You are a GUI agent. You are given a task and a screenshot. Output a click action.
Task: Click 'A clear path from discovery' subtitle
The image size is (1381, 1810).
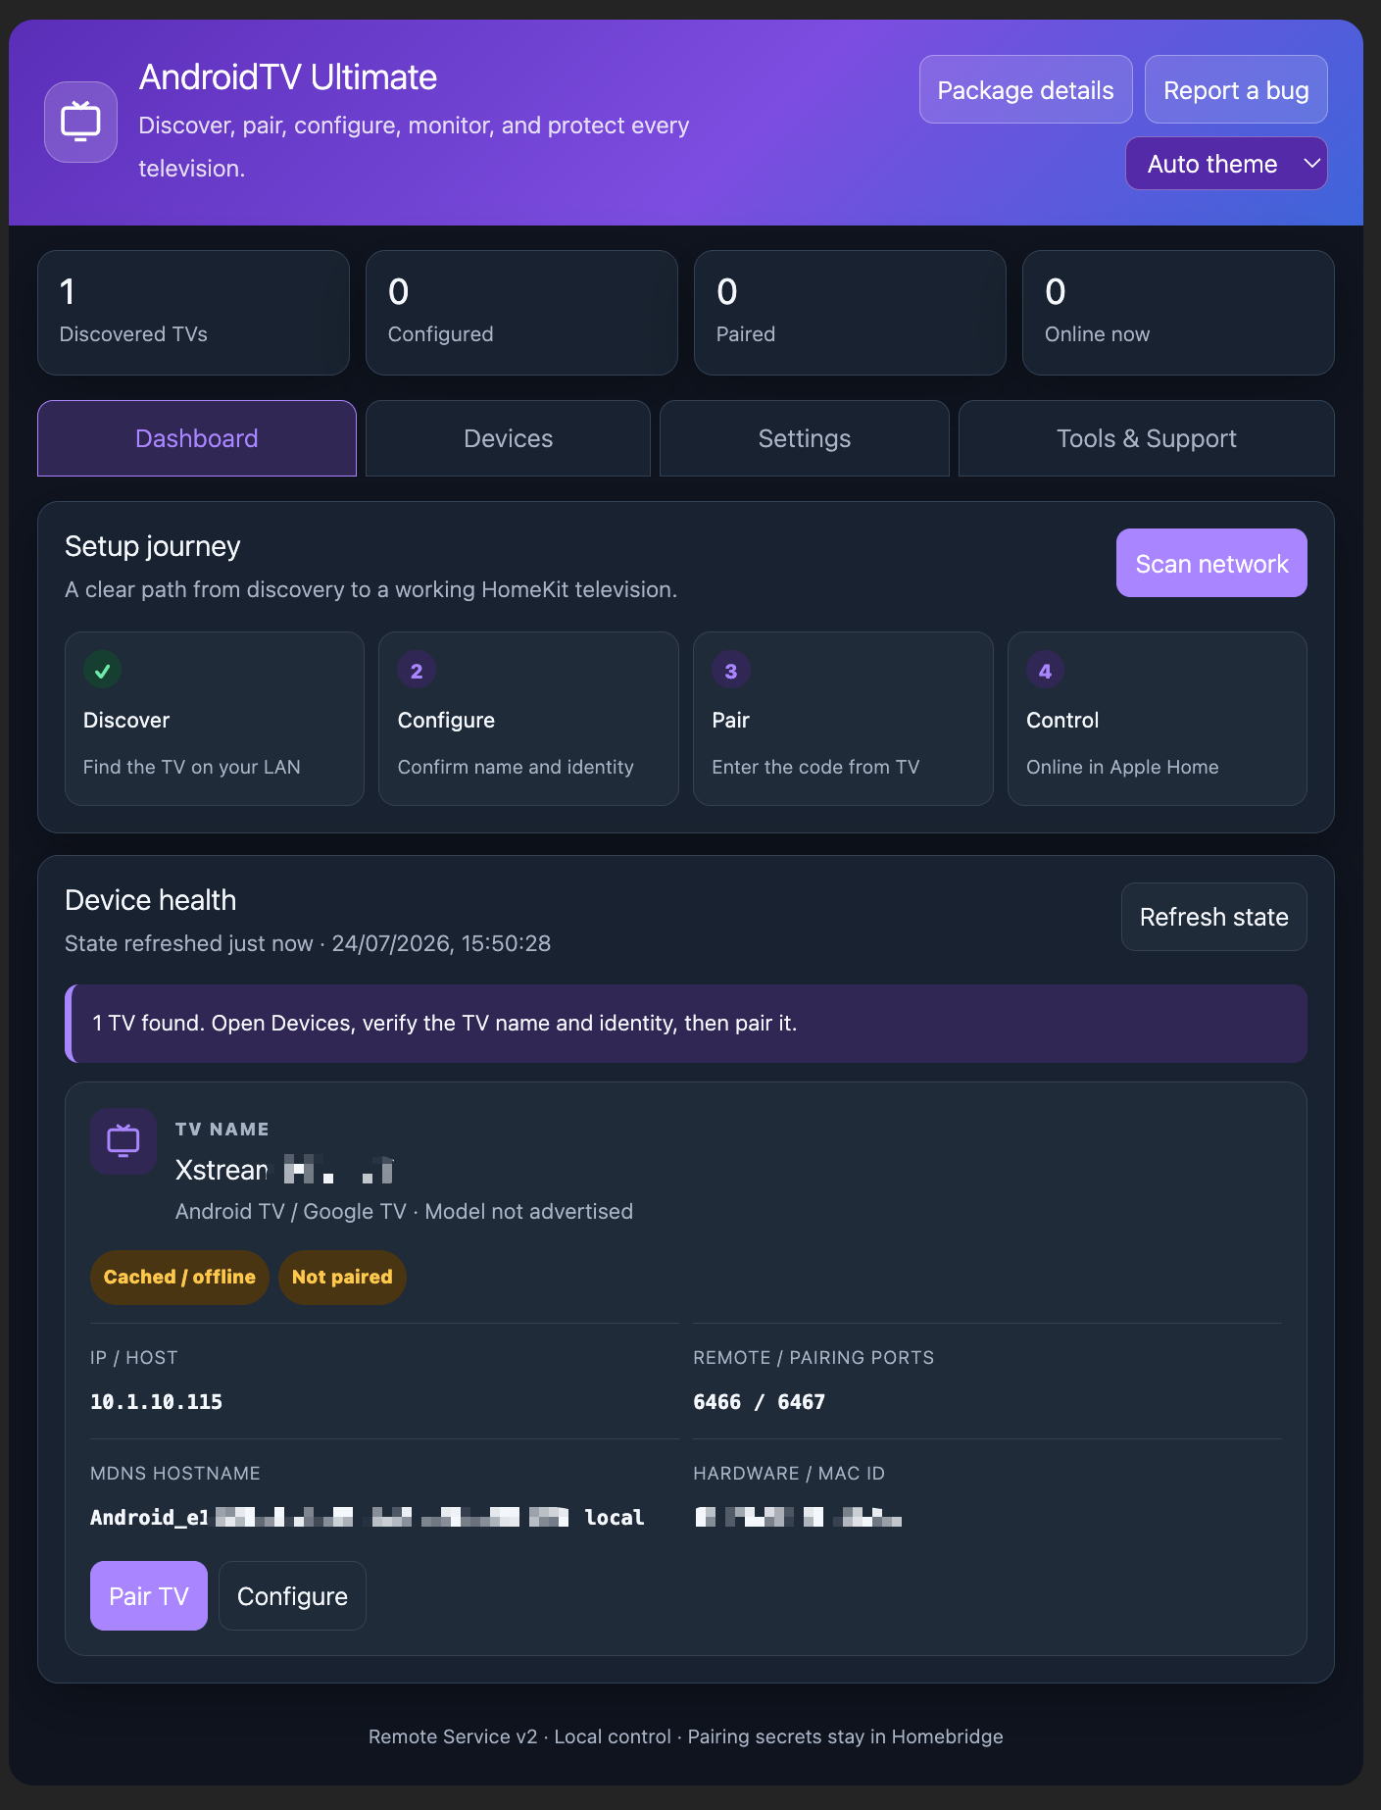[x=370, y=589]
